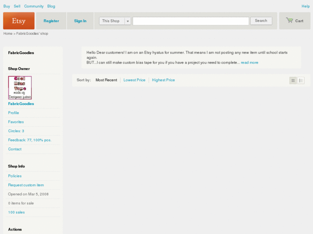This screenshot has height=234, width=313.
Task: View the 100 sales link
Action: pos(16,212)
